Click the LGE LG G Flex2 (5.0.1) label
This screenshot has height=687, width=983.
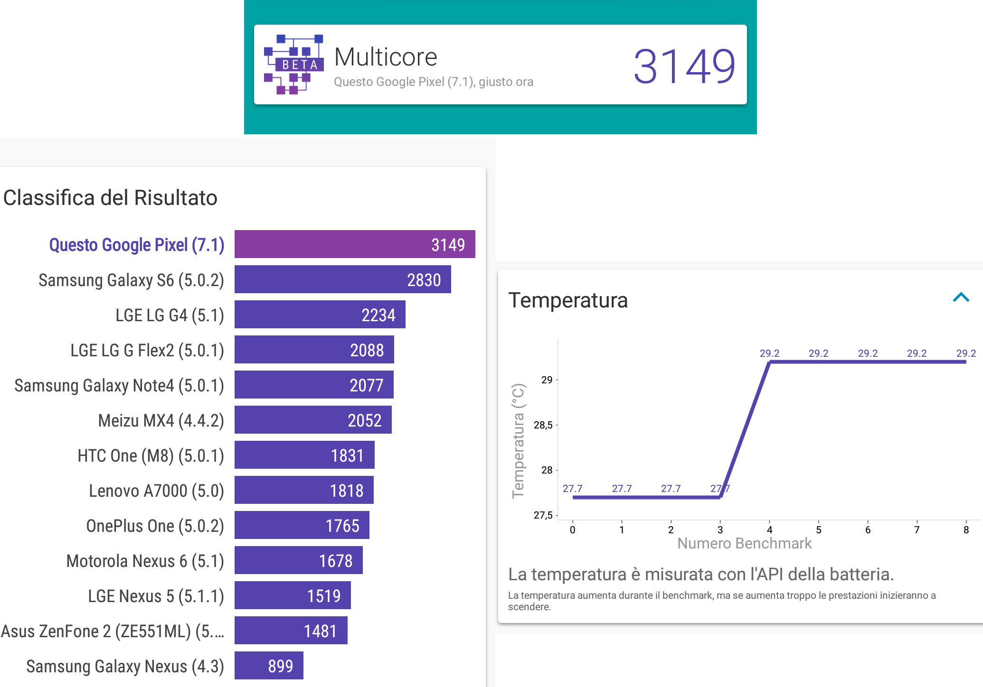(x=147, y=350)
